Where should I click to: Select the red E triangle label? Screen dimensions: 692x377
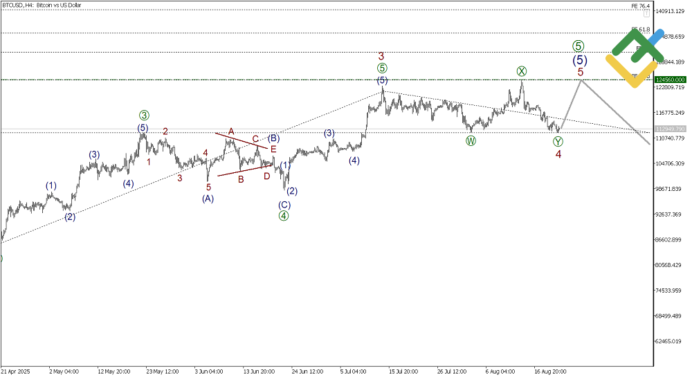pyautogui.click(x=273, y=149)
